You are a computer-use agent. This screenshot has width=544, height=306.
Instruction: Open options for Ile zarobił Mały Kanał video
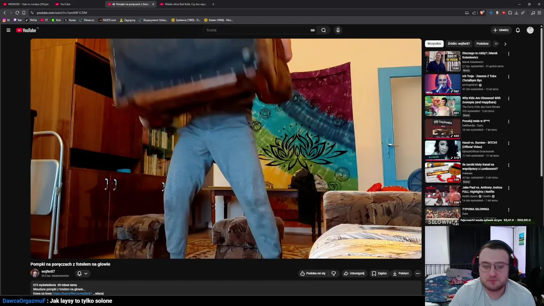tap(509, 165)
